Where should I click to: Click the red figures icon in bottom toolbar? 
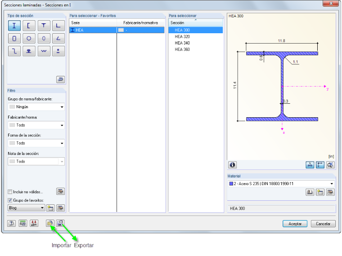coord(34,223)
